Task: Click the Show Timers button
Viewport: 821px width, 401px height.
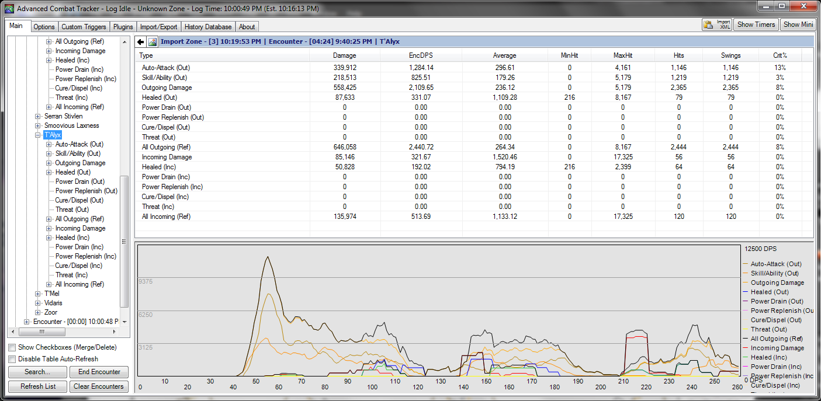Action: point(756,25)
